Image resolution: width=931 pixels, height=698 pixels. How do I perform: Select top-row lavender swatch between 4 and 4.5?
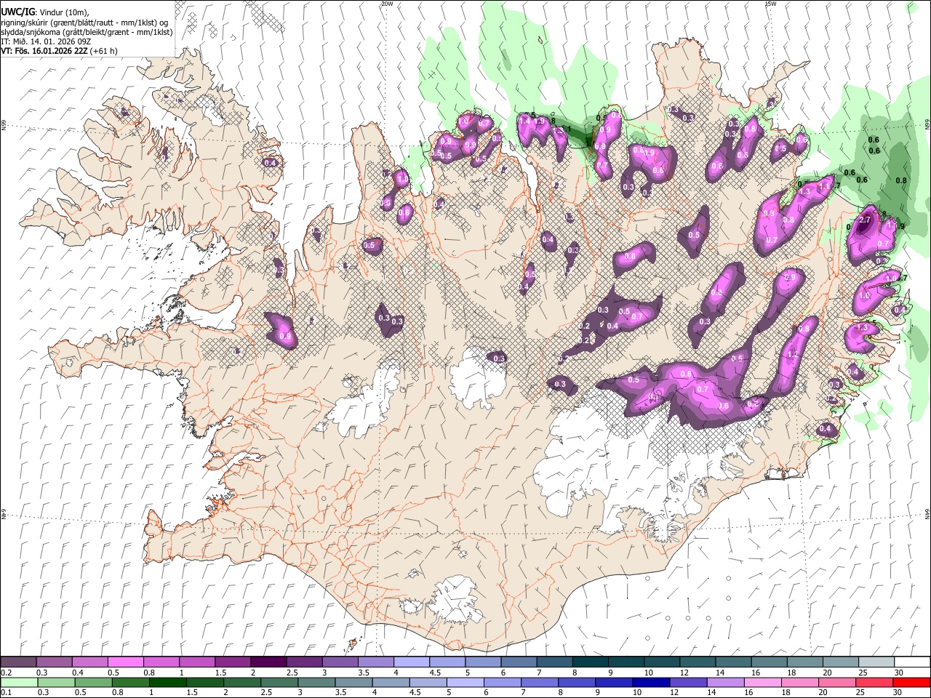pyautogui.click(x=412, y=662)
